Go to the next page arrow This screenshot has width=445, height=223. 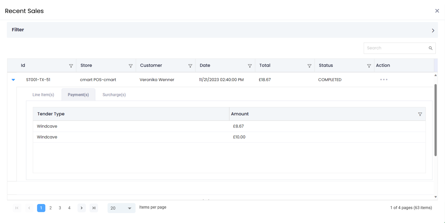81,208
